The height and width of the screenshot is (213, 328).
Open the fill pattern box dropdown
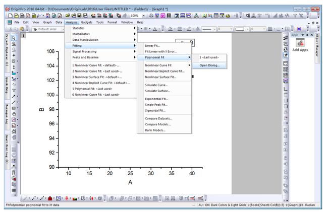point(247,29)
